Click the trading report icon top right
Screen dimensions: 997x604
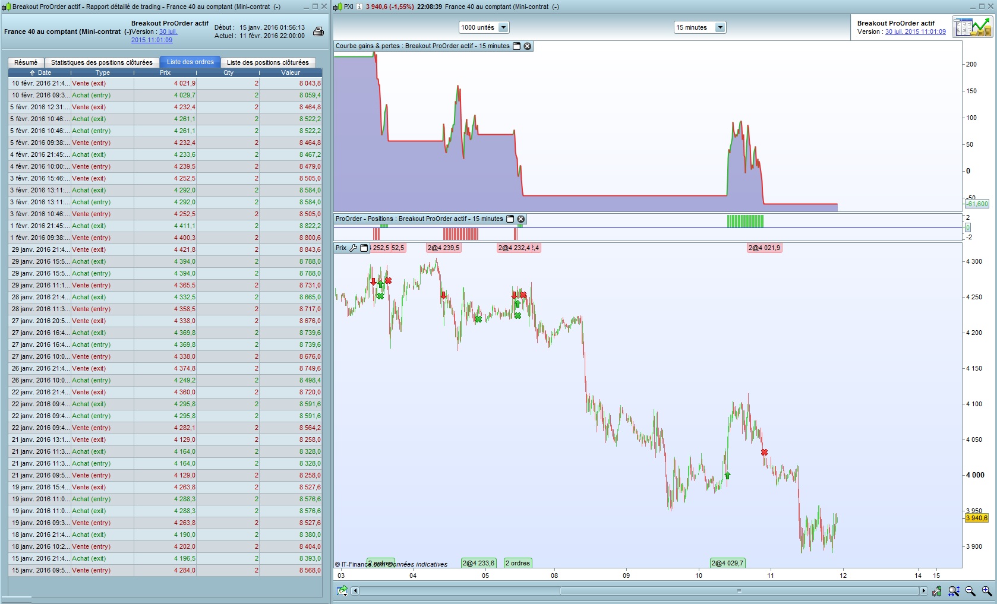tap(972, 27)
